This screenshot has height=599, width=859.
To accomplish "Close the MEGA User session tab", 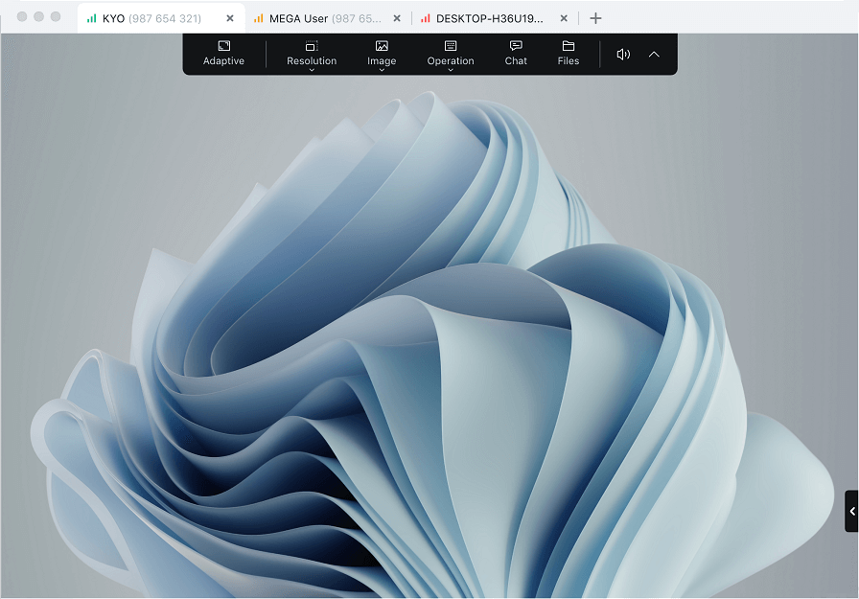I will pyautogui.click(x=397, y=18).
